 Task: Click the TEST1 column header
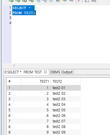pyautogui.click(x=36, y=82)
